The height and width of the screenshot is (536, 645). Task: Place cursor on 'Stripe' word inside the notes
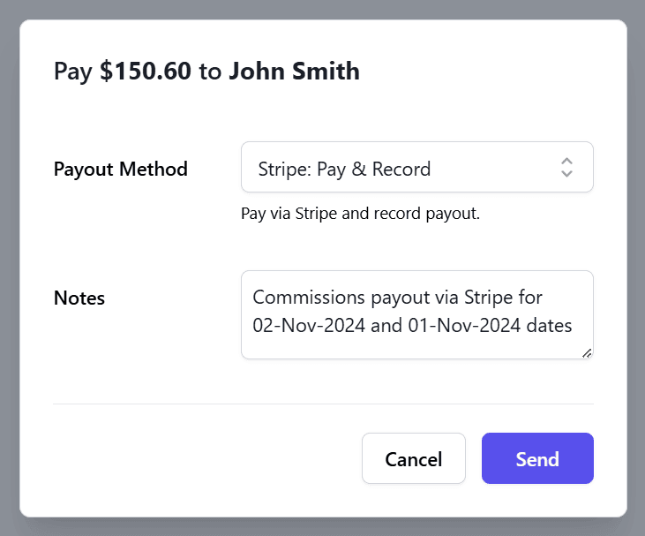[x=489, y=298]
